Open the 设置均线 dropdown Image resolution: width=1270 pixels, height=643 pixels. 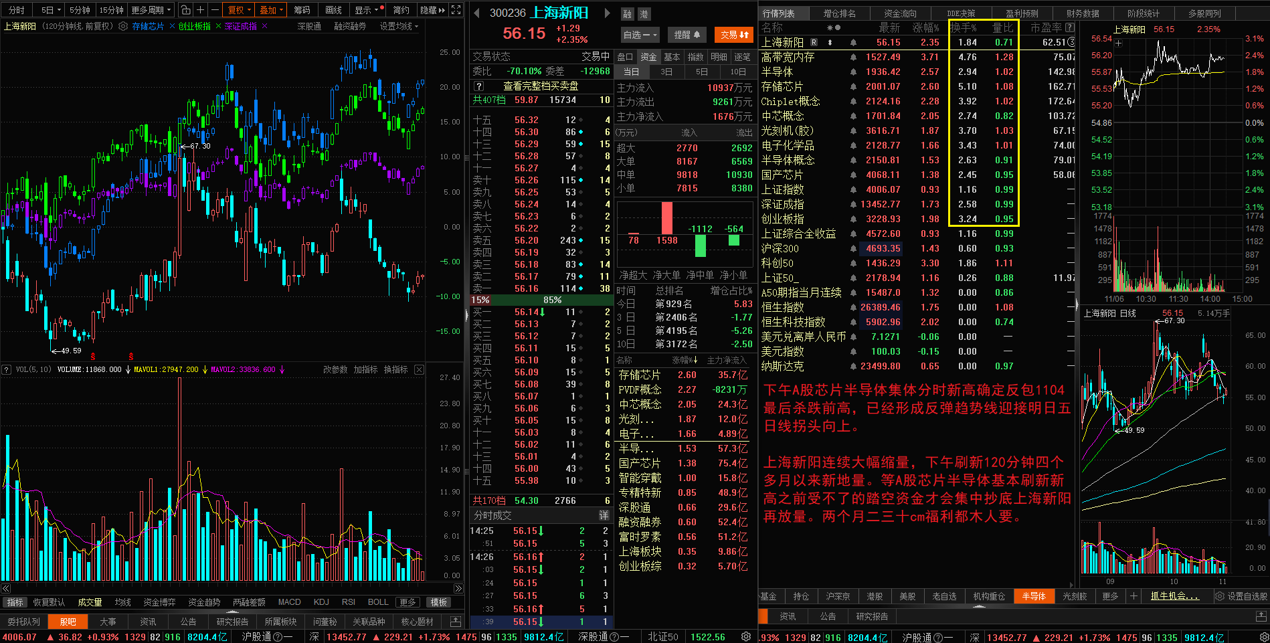point(399,26)
